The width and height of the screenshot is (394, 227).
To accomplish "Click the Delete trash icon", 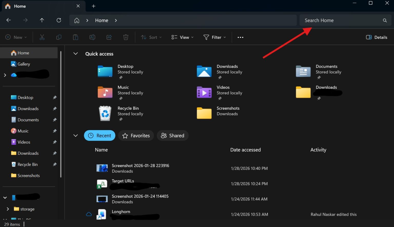I will [x=126, y=37].
